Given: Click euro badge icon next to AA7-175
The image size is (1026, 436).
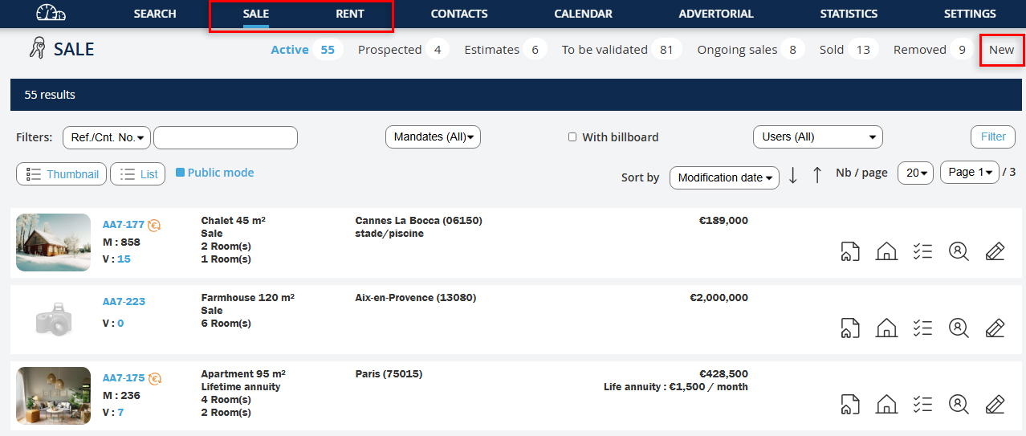Looking at the screenshot, I should point(155,378).
